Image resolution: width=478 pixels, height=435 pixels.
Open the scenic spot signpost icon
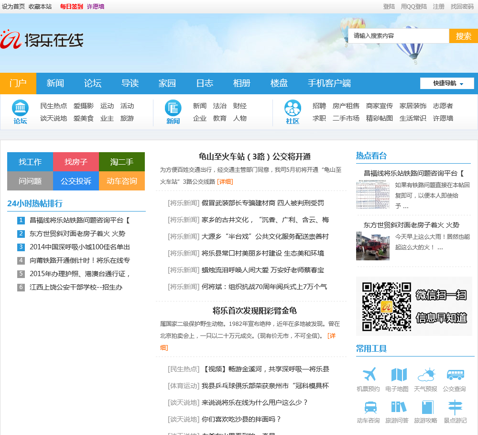(x=455, y=407)
